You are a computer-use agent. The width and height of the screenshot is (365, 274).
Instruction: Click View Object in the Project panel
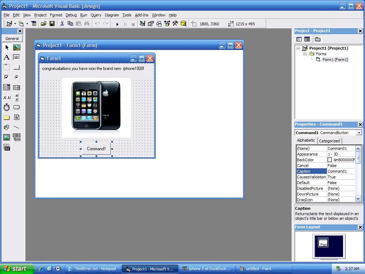click(x=307, y=39)
